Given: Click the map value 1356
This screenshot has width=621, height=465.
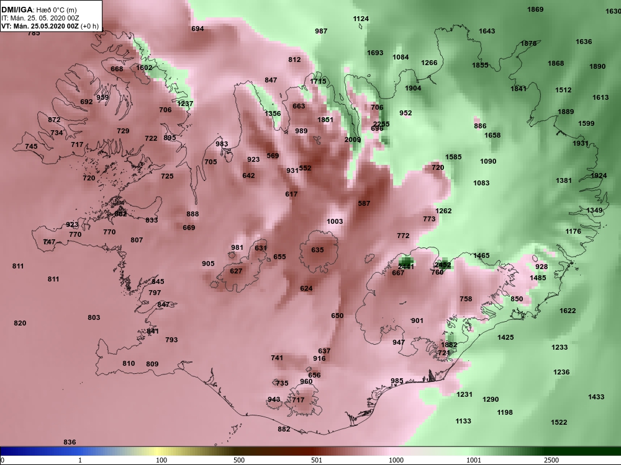Looking at the screenshot, I should tap(273, 113).
